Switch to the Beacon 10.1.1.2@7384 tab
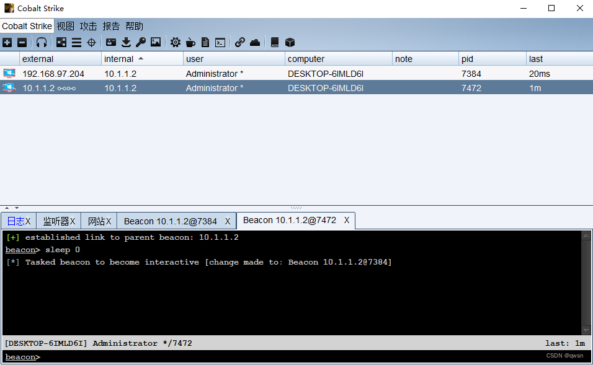Image resolution: width=593 pixels, height=365 pixels. [x=170, y=221]
